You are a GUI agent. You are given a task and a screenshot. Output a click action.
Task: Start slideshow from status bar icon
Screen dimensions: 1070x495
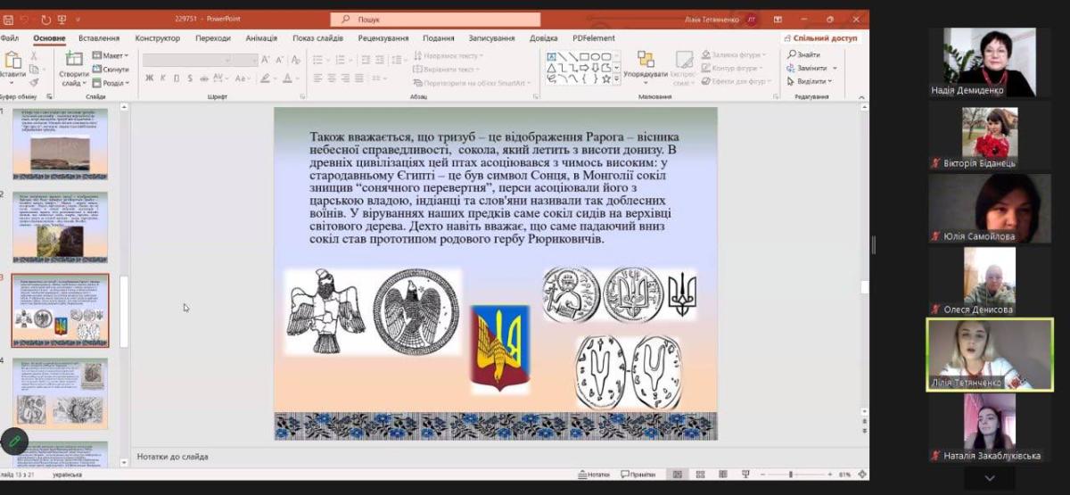tap(745, 474)
